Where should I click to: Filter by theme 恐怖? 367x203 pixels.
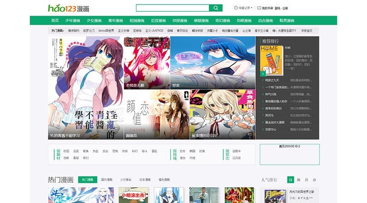click(x=115, y=151)
